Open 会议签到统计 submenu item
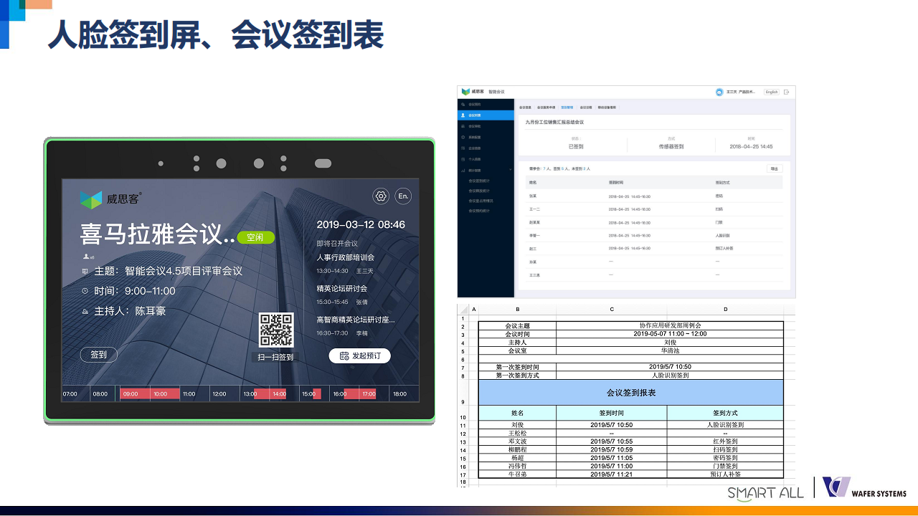This screenshot has height=516, width=918. tap(479, 181)
